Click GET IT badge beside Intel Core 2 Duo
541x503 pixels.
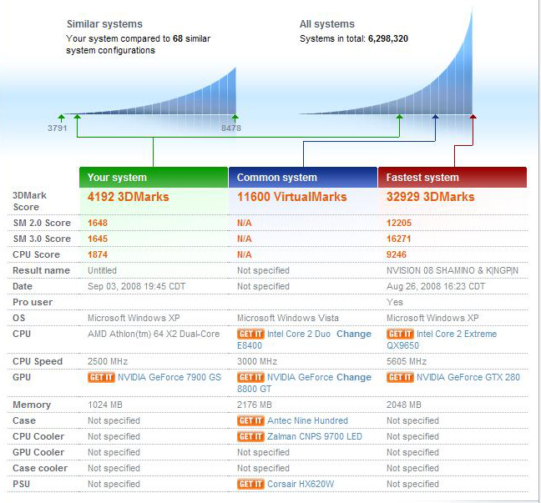point(250,334)
